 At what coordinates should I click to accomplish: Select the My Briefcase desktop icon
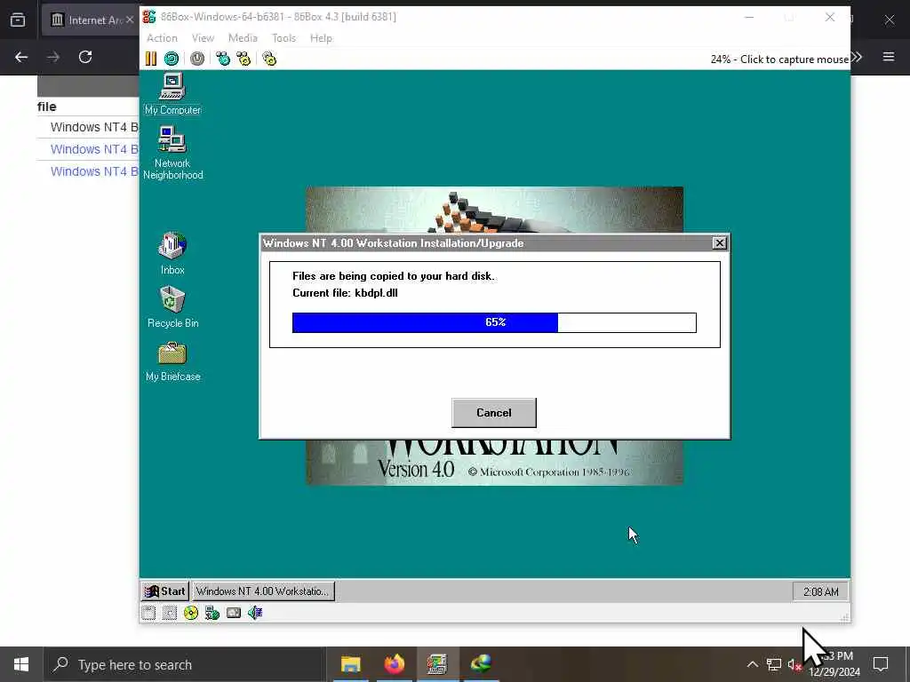[172, 361]
